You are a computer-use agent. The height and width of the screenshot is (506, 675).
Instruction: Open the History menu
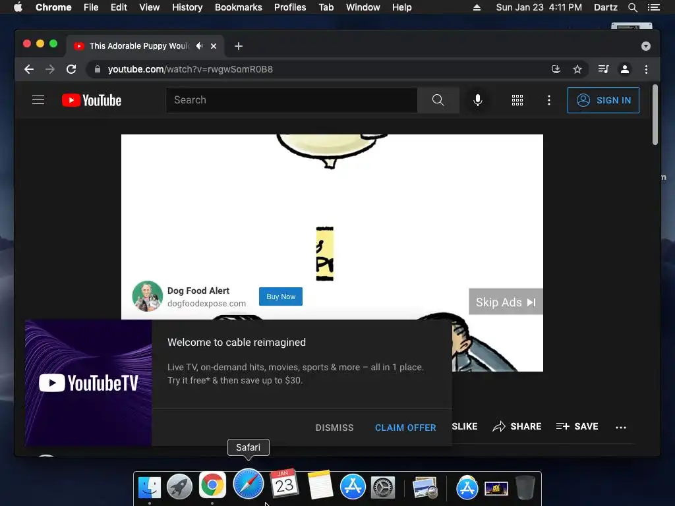coord(187,7)
